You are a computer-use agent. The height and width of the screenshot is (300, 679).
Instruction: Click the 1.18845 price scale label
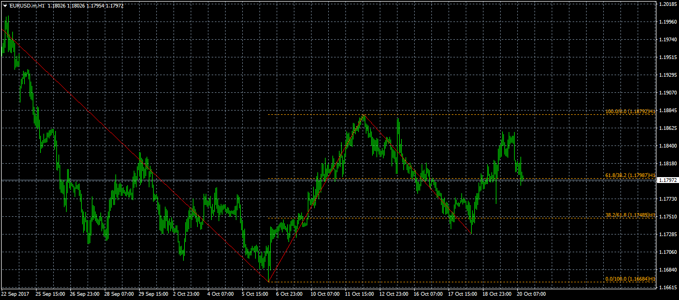click(x=668, y=111)
